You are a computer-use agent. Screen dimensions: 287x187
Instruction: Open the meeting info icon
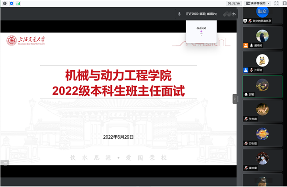[x=5, y=3]
